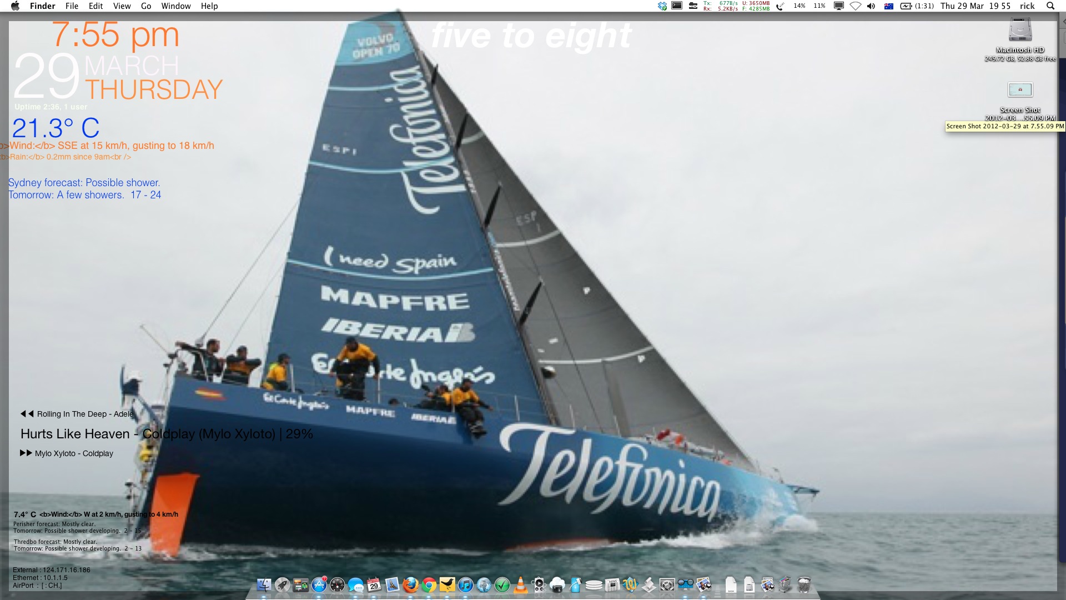Launch iTunes from the Dock
This screenshot has width=1066, height=600.
[465, 584]
